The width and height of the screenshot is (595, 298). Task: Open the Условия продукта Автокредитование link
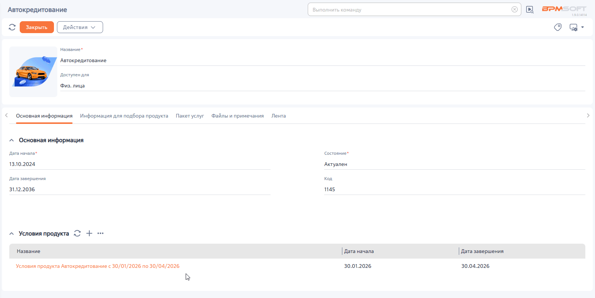click(x=97, y=266)
